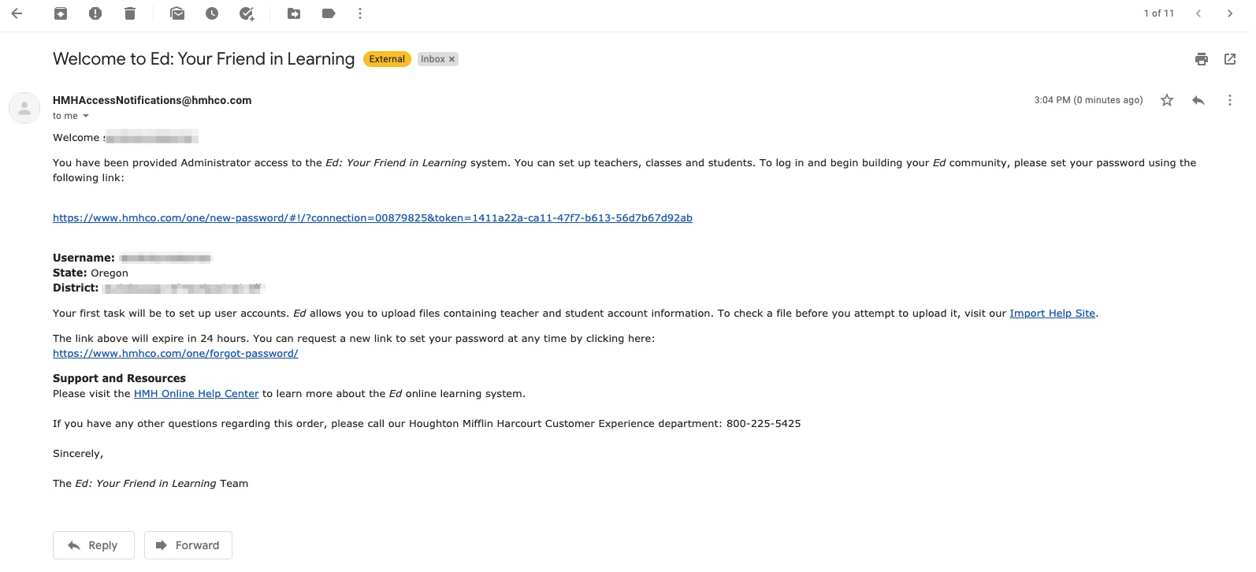Viewport: 1256px width, 572px height.
Task: Open the message's three-dot options menu
Action: tap(1229, 100)
